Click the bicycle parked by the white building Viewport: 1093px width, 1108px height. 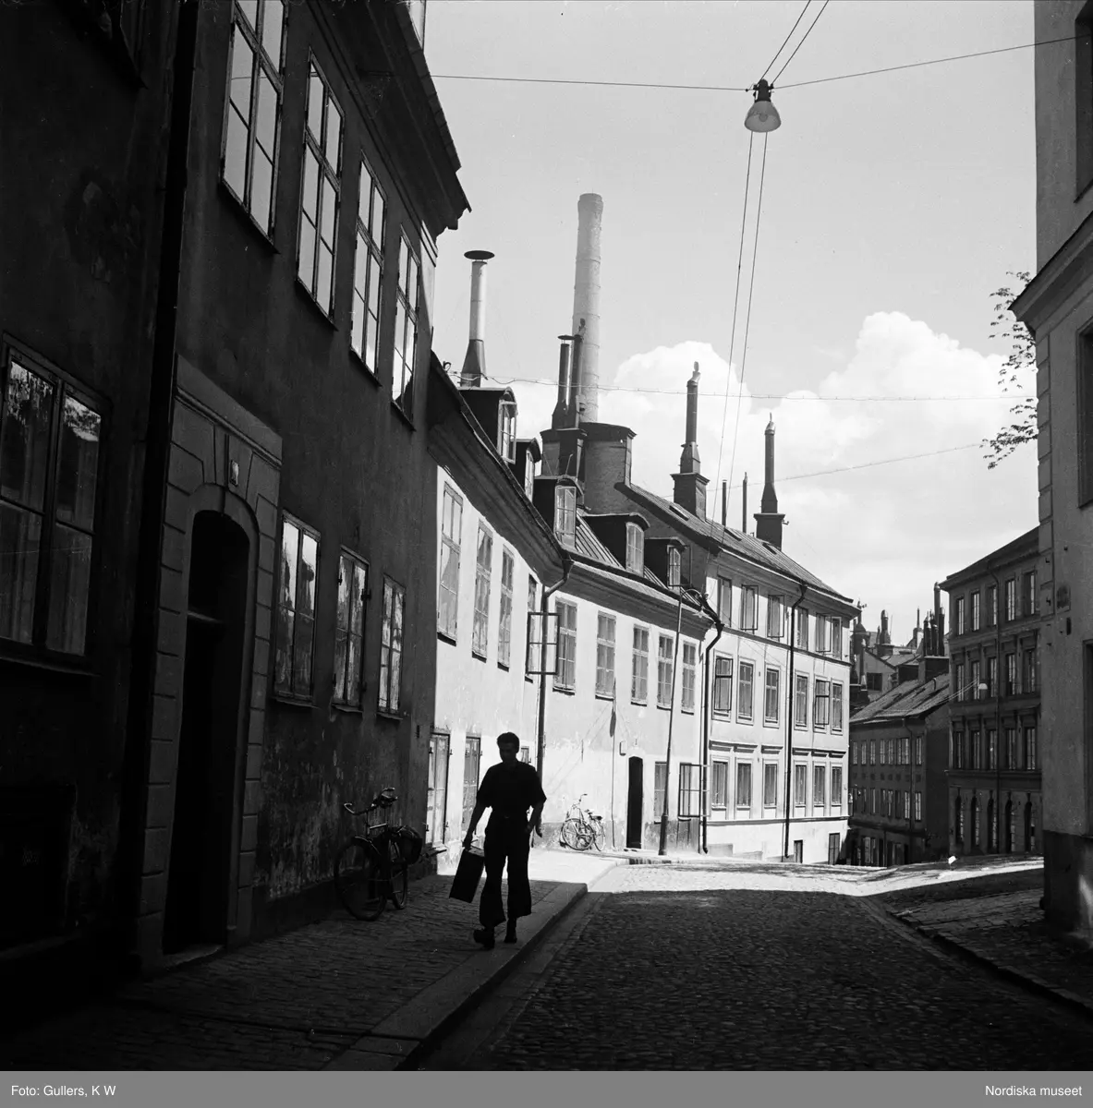(x=580, y=826)
